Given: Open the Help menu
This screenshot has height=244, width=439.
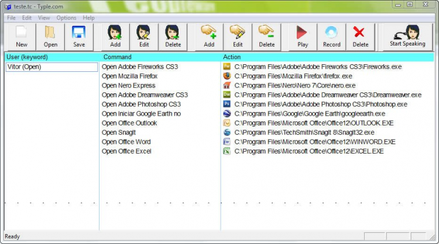Looking at the screenshot, I should tap(88, 18).
